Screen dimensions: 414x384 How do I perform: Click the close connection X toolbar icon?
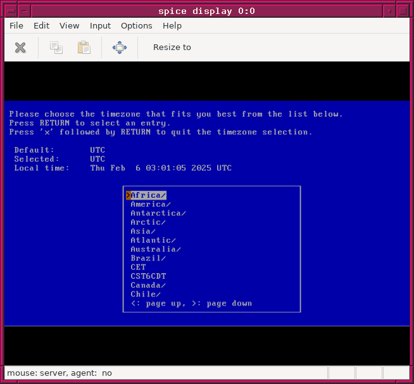coord(20,48)
